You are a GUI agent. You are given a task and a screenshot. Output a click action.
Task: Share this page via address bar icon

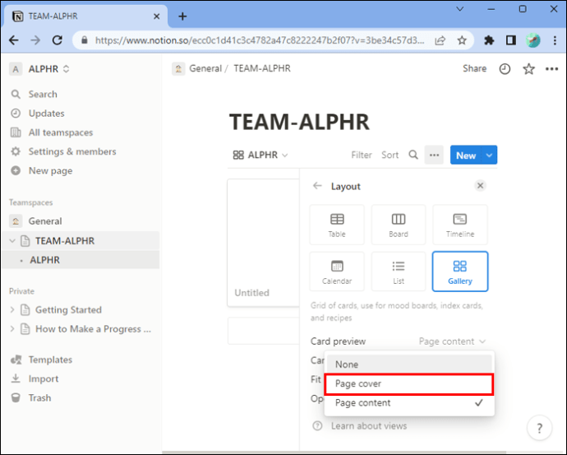point(440,40)
